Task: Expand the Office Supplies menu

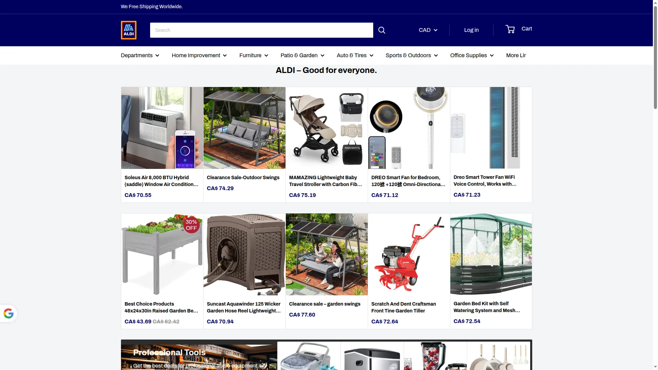Action: (472, 56)
